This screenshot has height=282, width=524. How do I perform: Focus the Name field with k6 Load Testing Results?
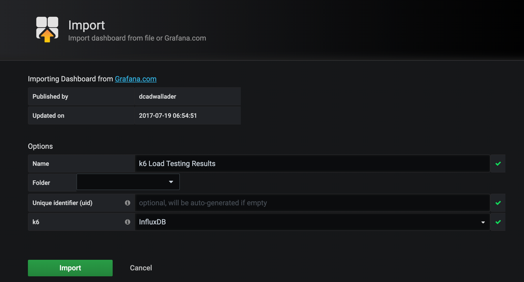(312, 163)
